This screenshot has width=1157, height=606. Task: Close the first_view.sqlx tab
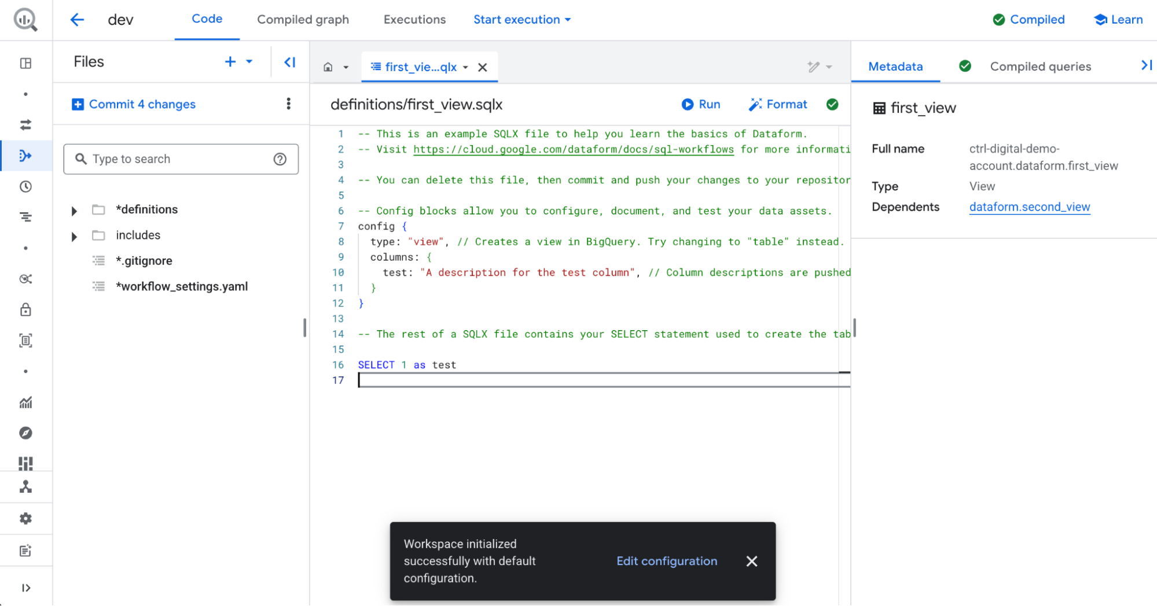pos(482,68)
